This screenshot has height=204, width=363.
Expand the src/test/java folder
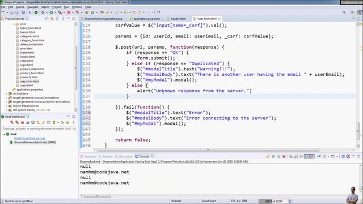[6, 93]
